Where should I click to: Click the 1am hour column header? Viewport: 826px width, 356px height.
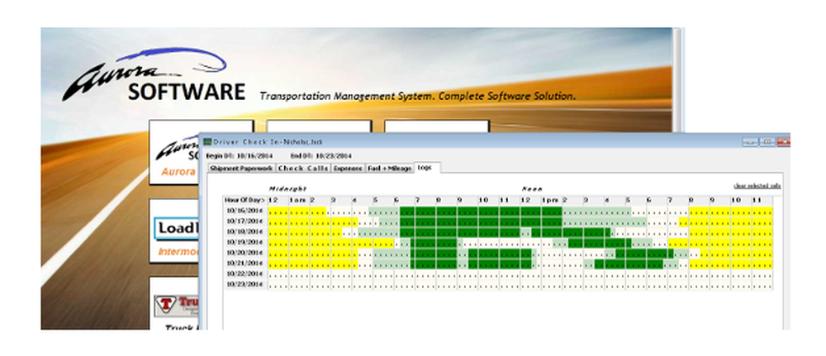[x=299, y=200]
